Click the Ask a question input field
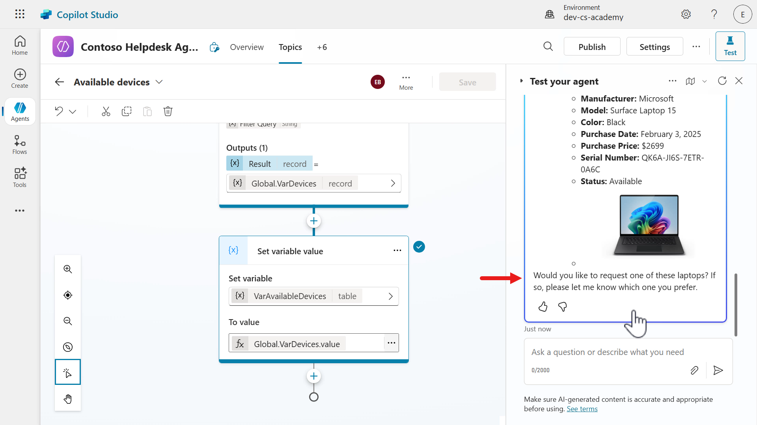The image size is (757, 425). pos(607,352)
